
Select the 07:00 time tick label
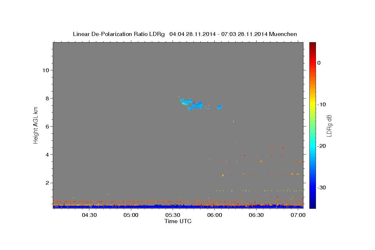pyautogui.click(x=298, y=215)
